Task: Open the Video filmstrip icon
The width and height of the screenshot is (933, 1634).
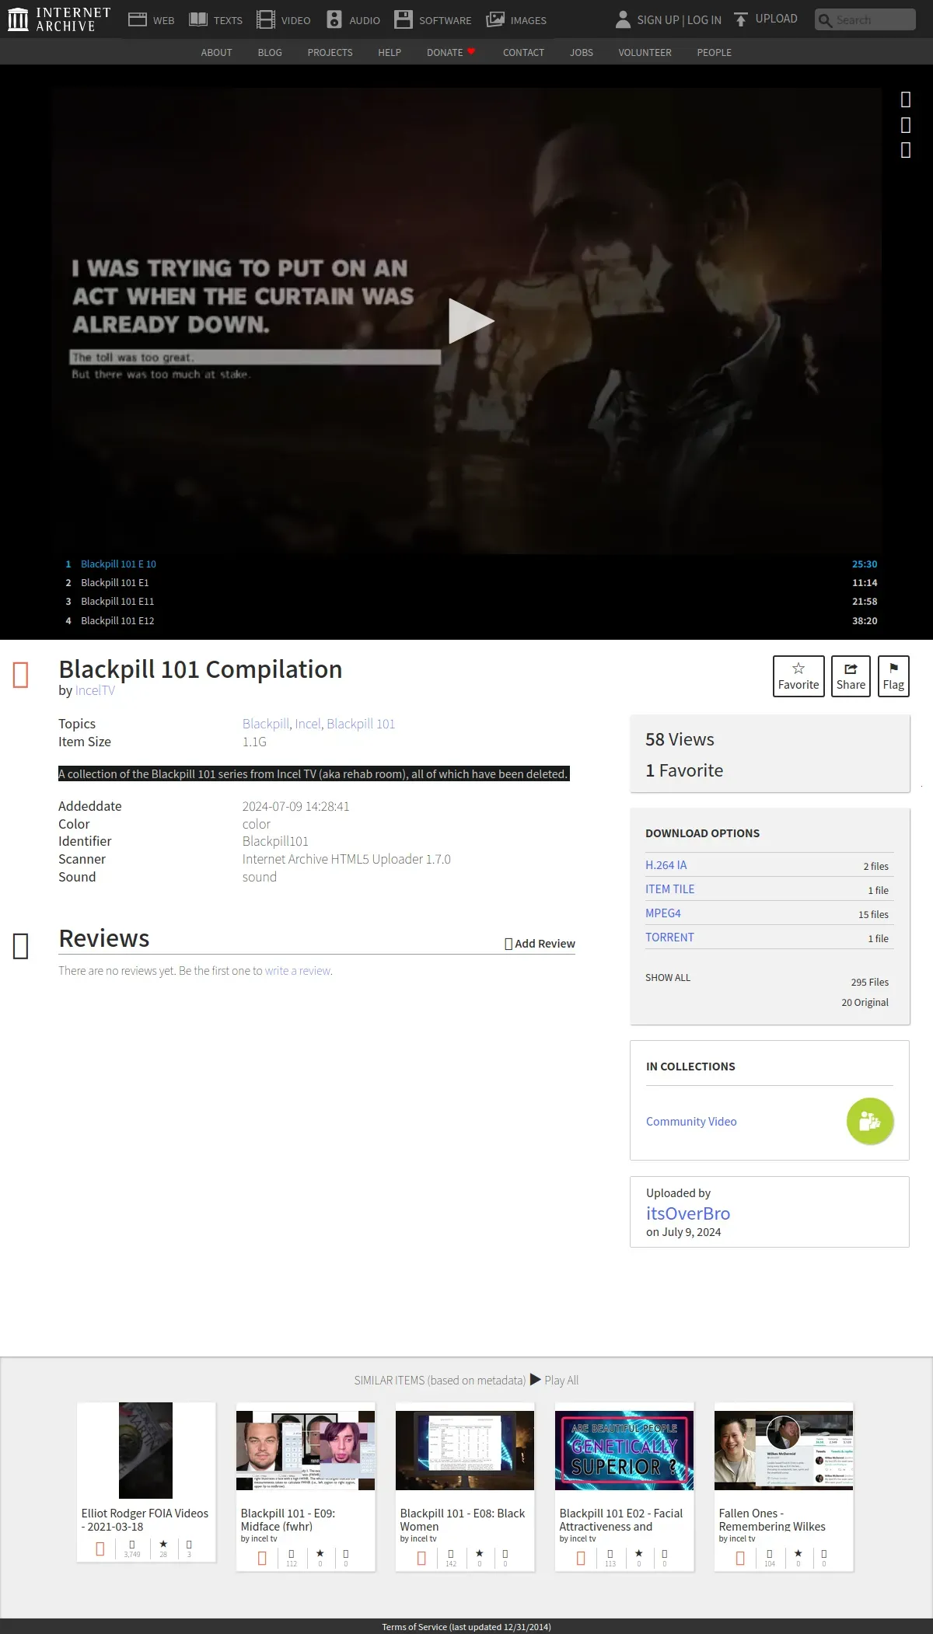Action: click(x=266, y=19)
